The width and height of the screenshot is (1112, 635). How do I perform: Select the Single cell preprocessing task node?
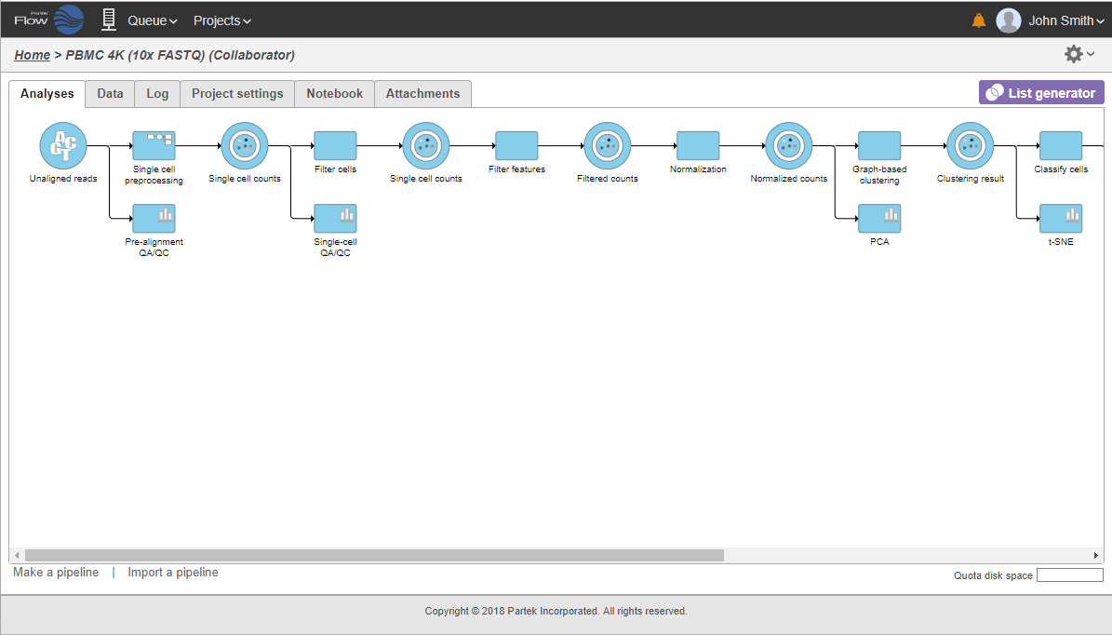click(154, 145)
